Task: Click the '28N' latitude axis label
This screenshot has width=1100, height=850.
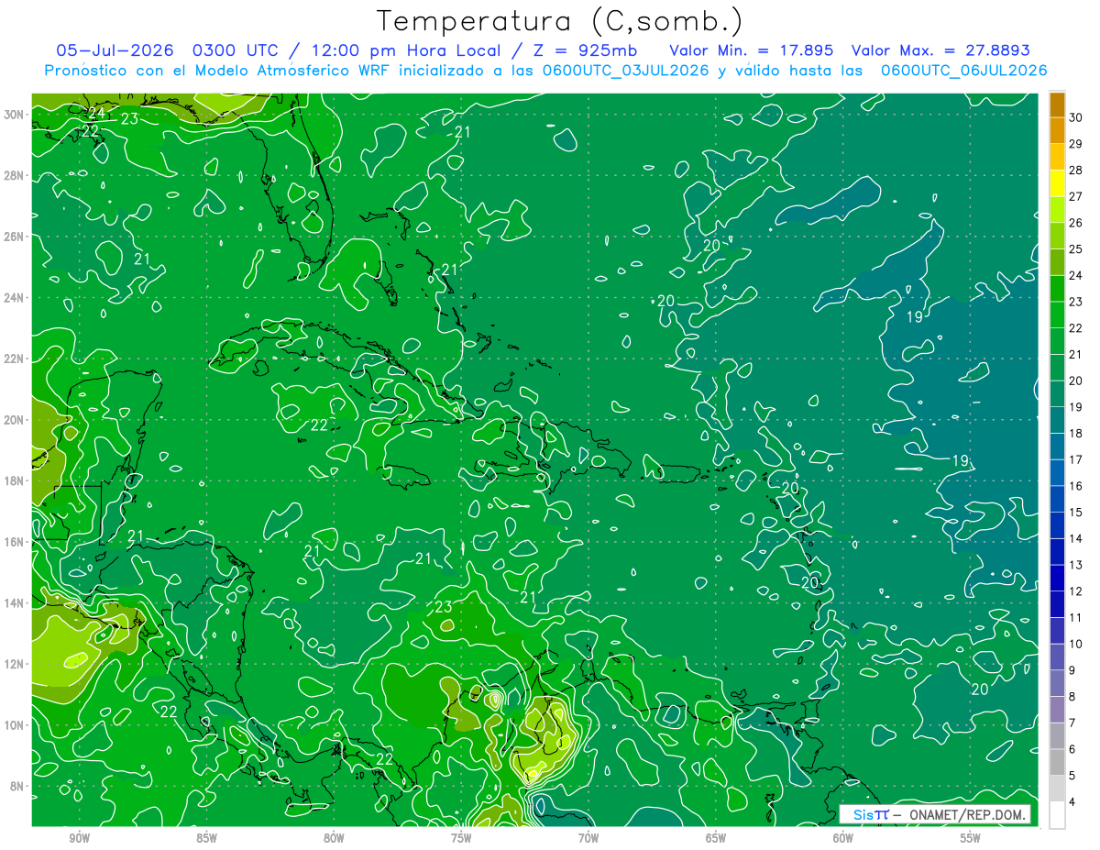Action: (x=14, y=175)
